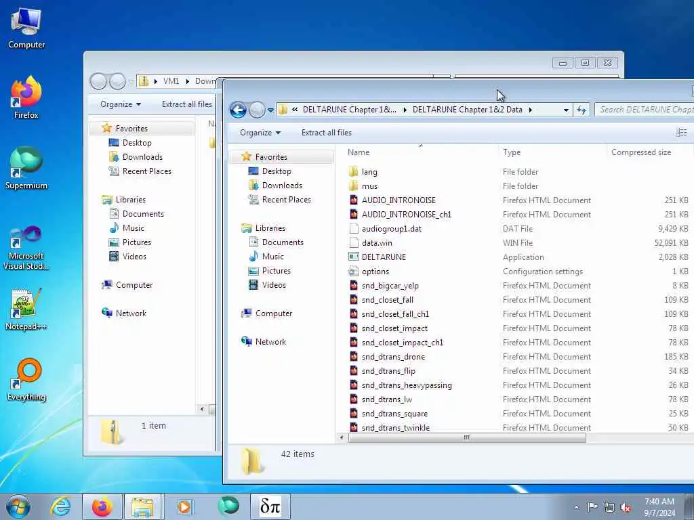694x520 pixels.
Task: Select the audiogroup1.dat file
Action: pyautogui.click(x=391, y=229)
